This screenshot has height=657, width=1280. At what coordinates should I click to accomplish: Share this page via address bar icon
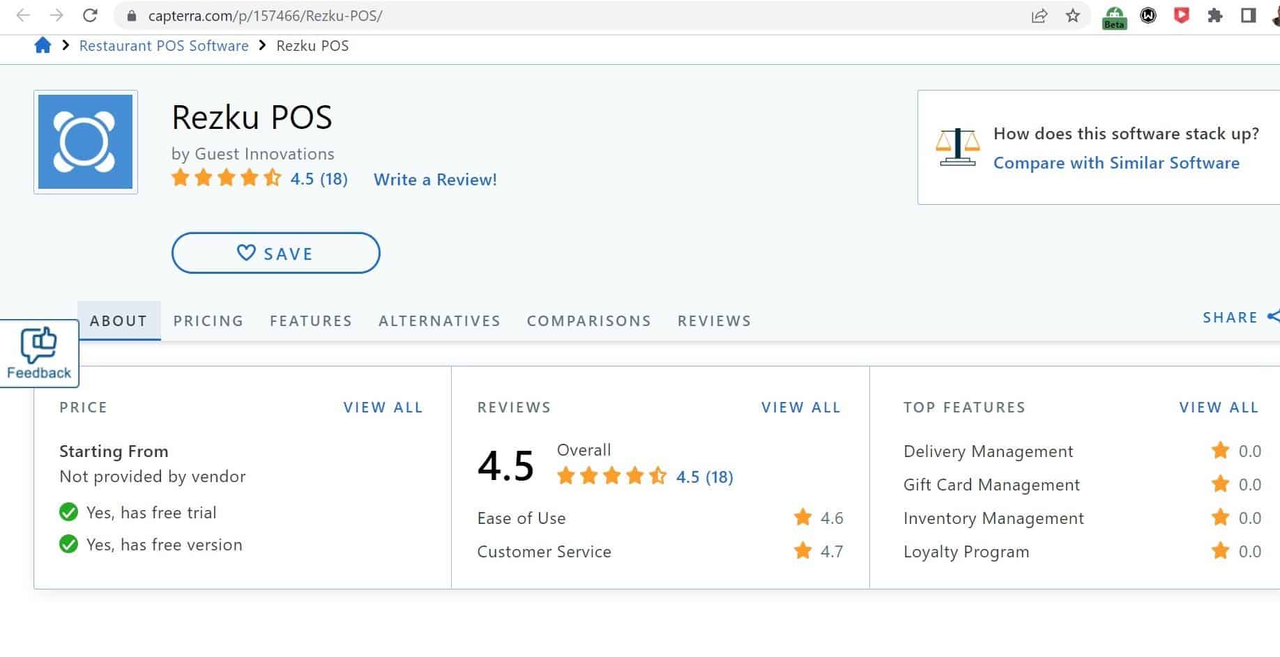pos(1039,15)
